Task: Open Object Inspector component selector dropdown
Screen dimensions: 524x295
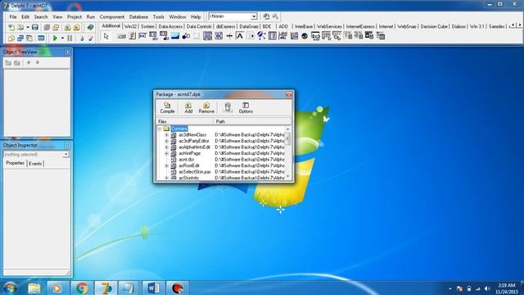Action: [65, 155]
